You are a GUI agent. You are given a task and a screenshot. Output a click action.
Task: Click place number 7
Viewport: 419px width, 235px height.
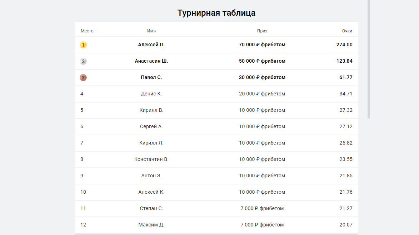[x=82, y=143]
